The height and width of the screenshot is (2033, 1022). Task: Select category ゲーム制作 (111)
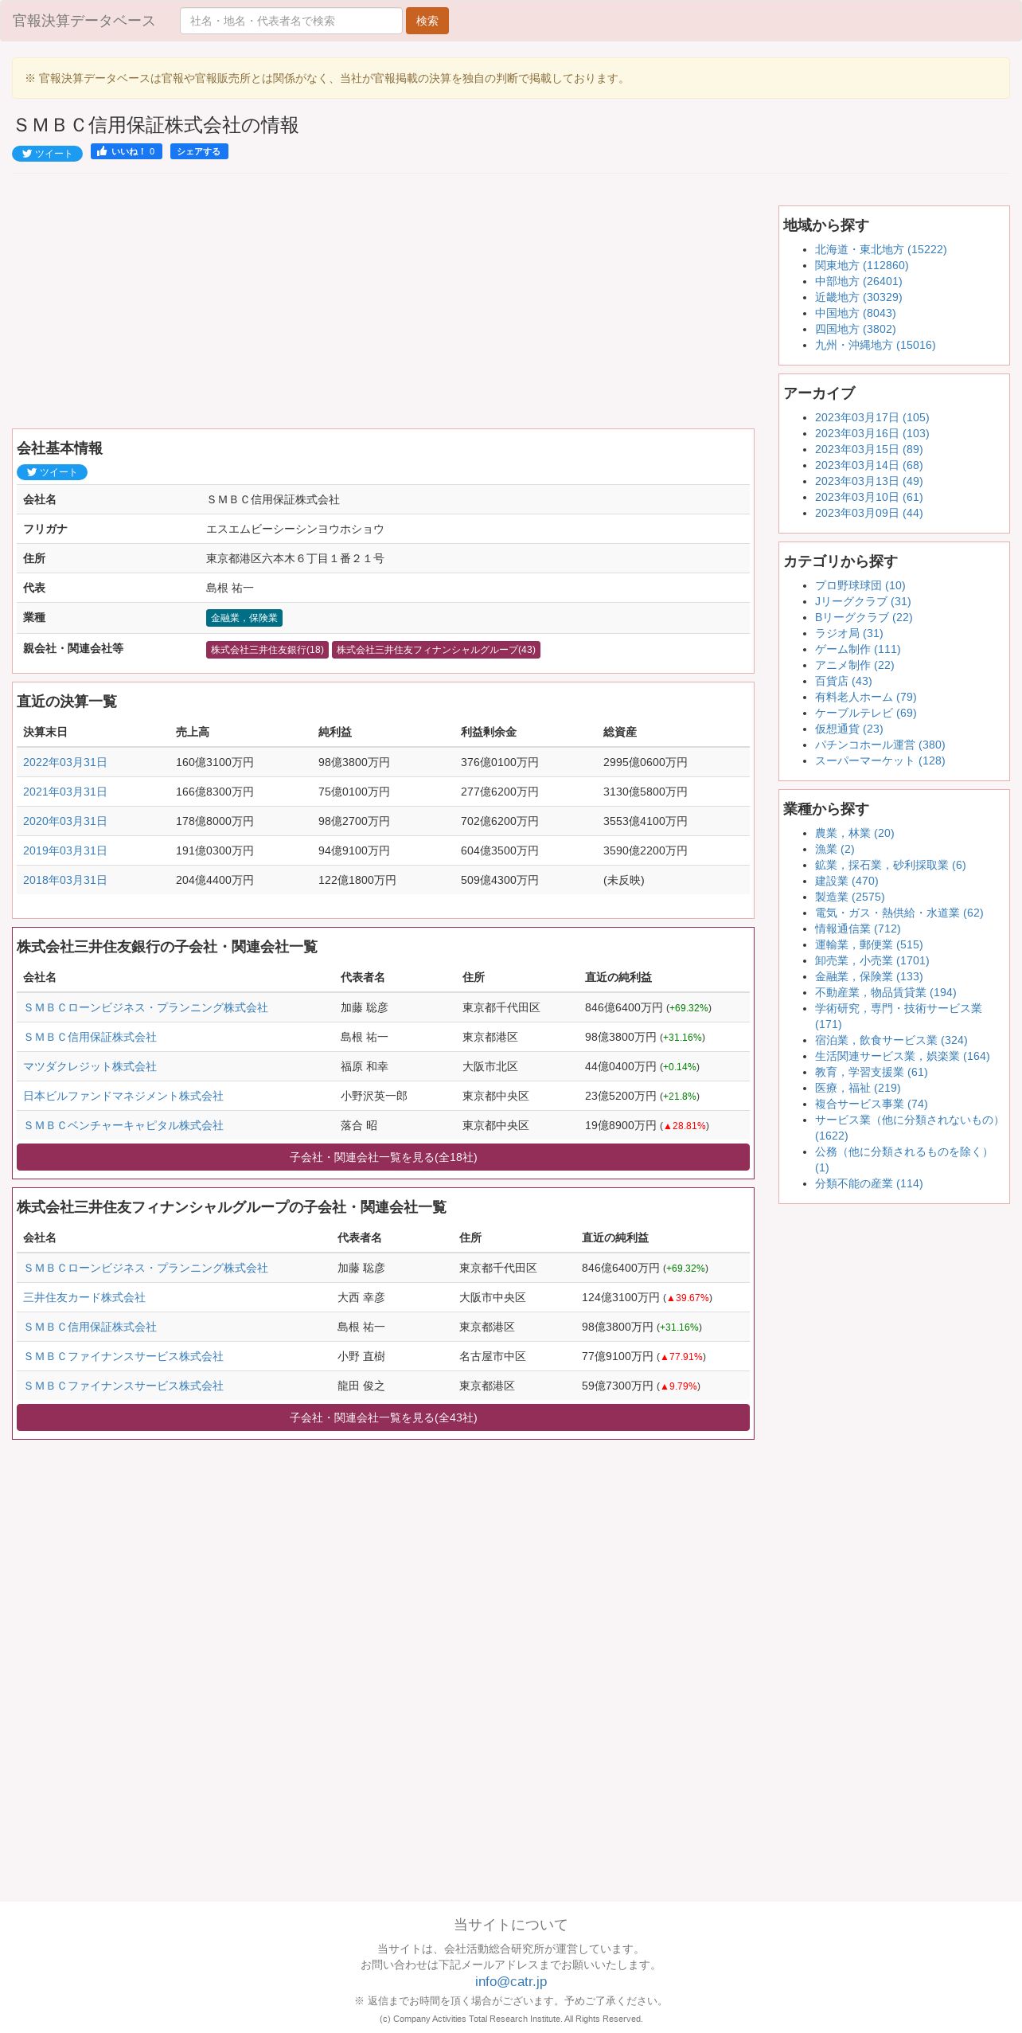pyautogui.click(x=857, y=649)
